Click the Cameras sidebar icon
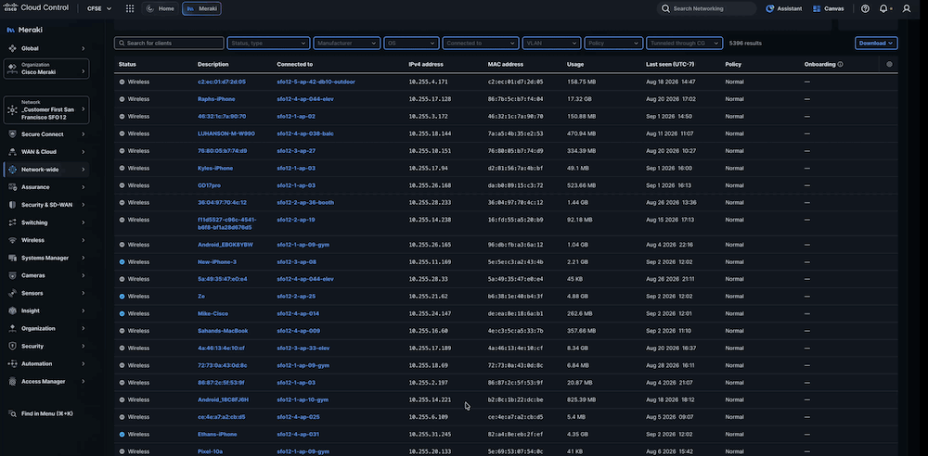928x456 pixels. (x=12, y=275)
